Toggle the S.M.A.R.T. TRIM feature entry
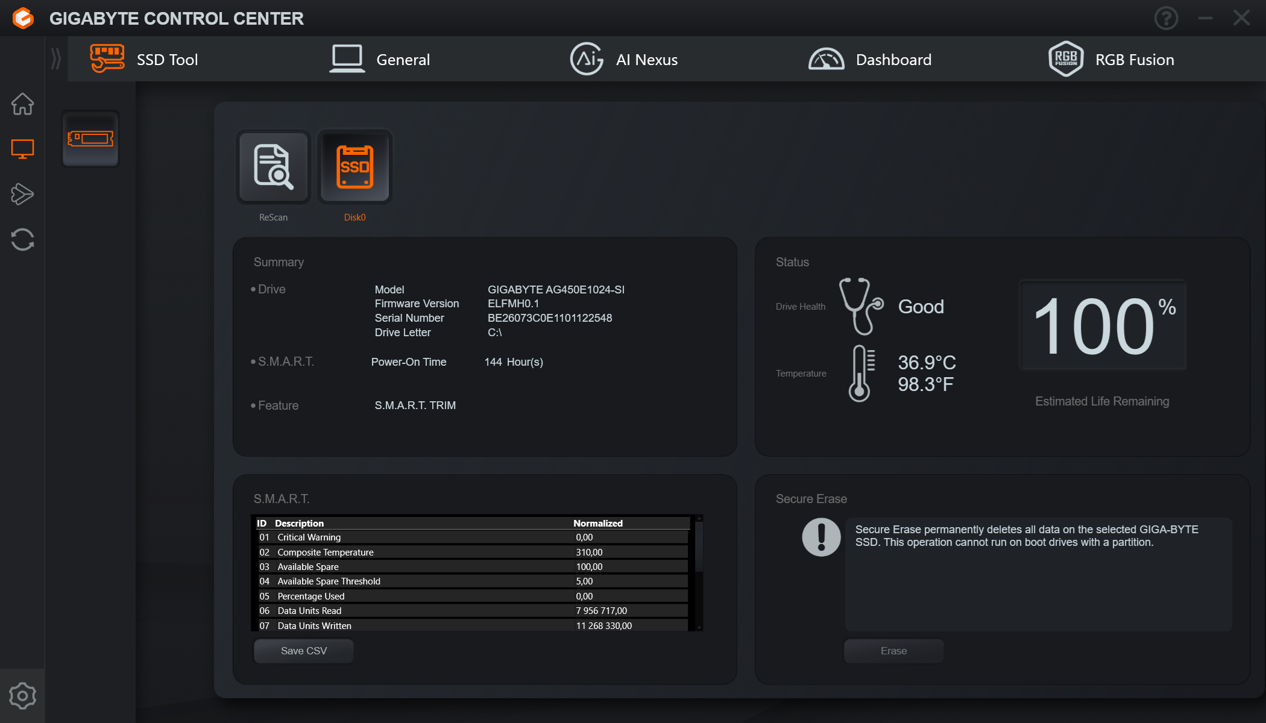 415,405
